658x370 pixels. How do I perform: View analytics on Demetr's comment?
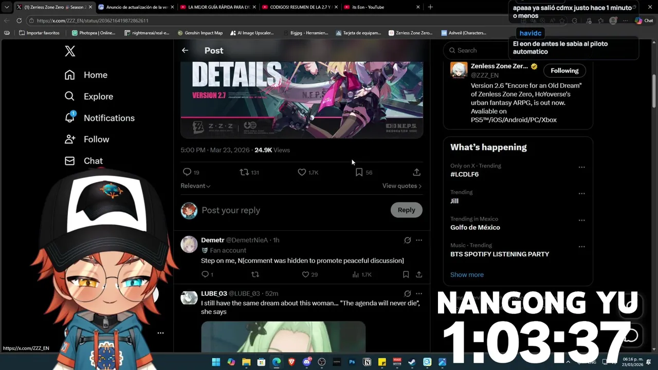pyautogui.click(x=362, y=275)
